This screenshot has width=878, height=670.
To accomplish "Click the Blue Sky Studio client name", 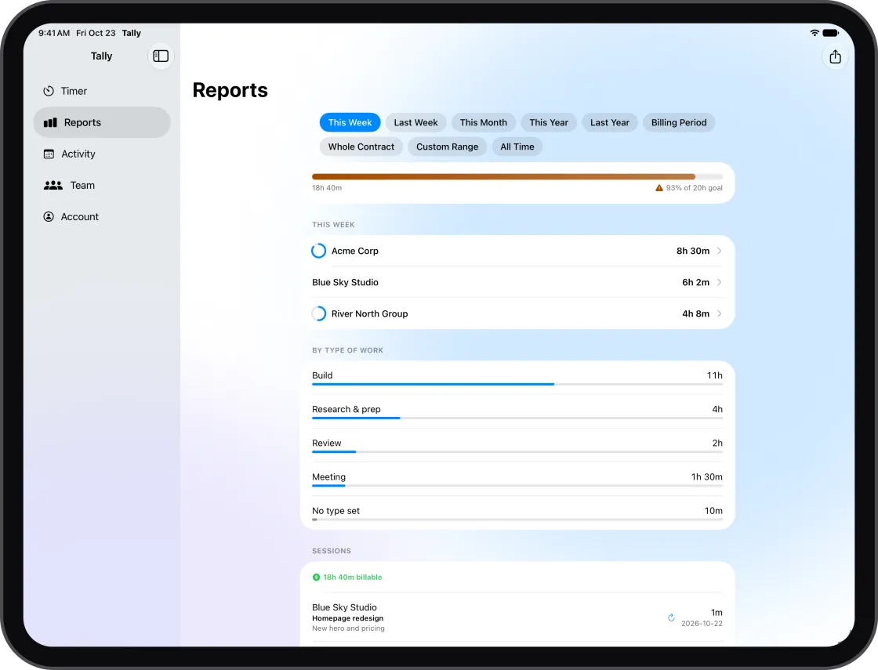I will (345, 282).
